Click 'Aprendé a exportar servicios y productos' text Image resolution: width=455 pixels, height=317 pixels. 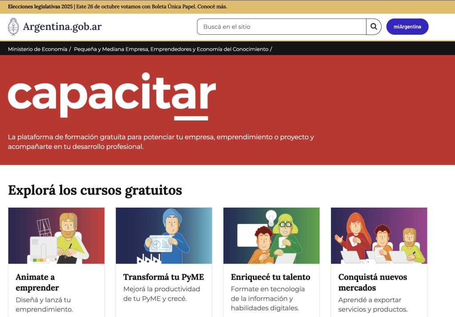click(373, 305)
